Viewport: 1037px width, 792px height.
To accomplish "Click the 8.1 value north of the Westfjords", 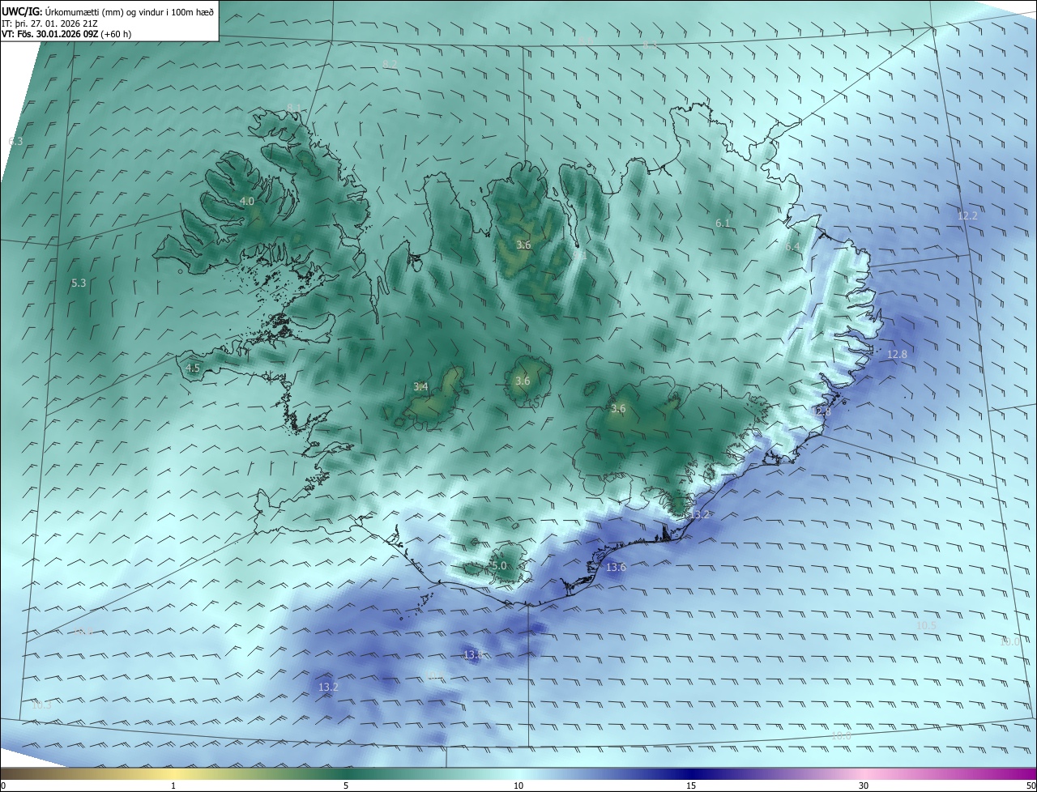I will tap(294, 108).
